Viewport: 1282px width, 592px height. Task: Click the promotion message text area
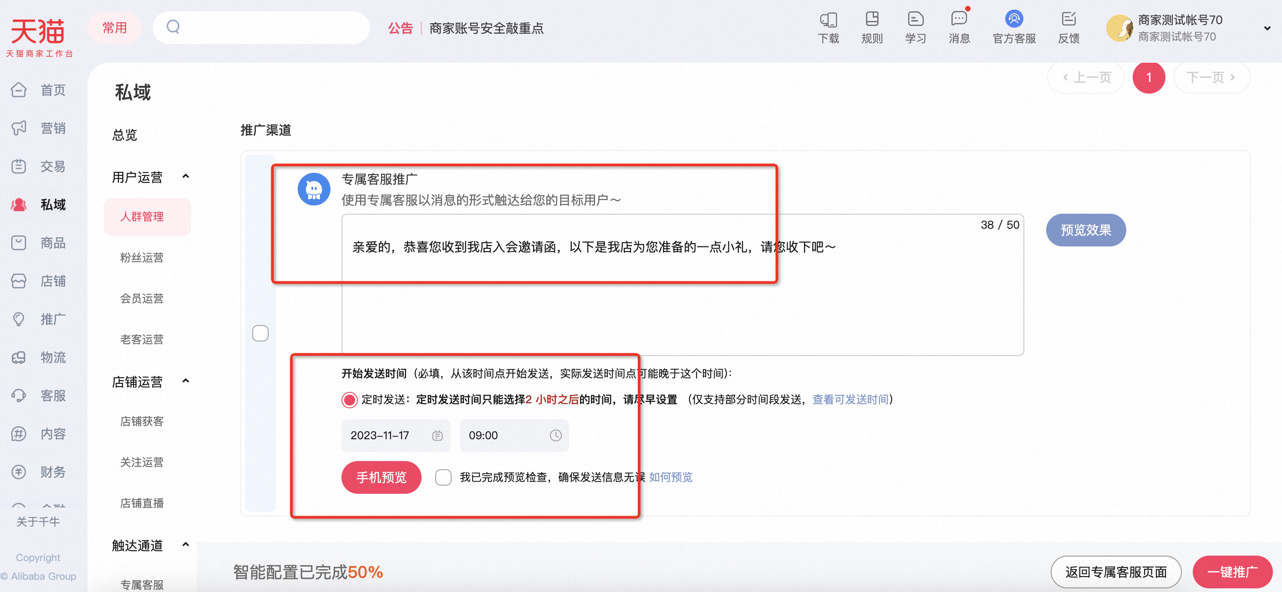pyautogui.click(x=682, y=285)
